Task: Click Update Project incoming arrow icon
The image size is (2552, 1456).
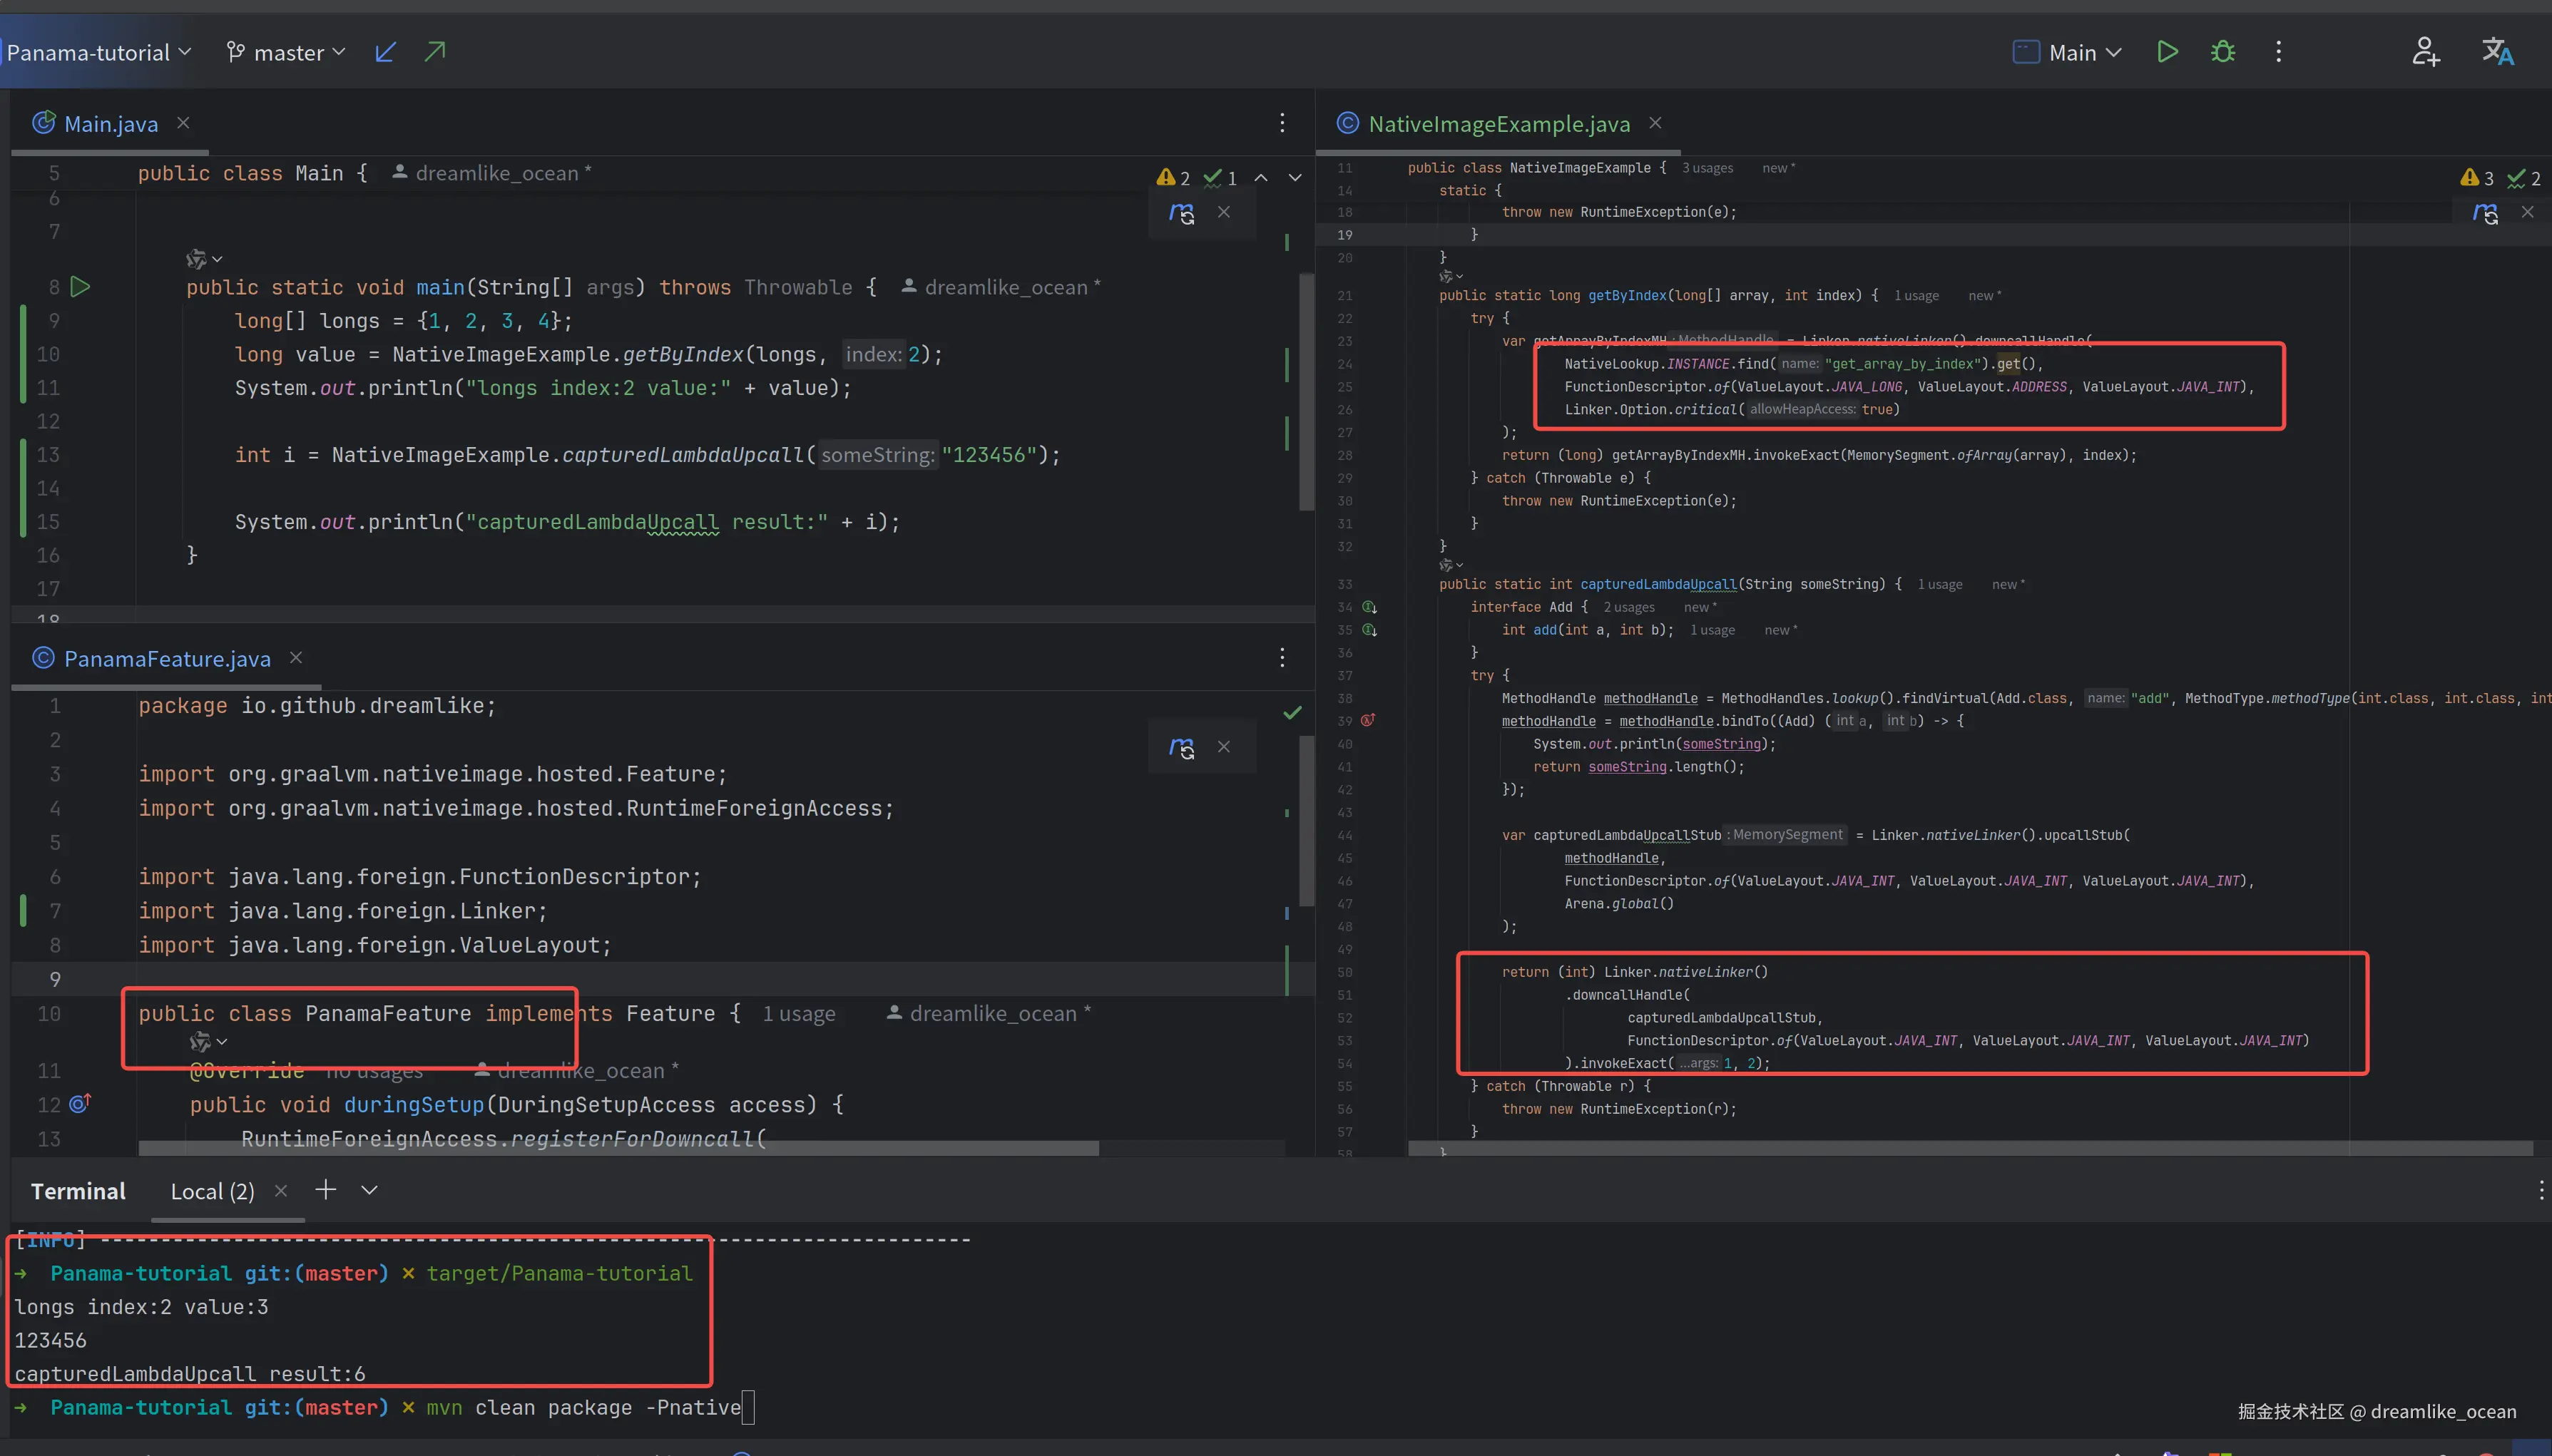Action: click(x=385, y=52)
